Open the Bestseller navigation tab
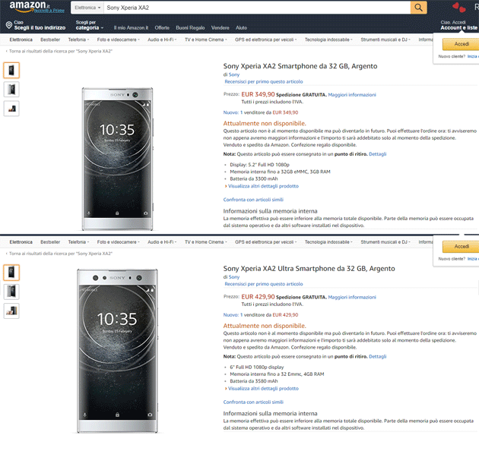The height and width of the screenshot is (467, 479). pyautogui.click(x=50, y=39)
